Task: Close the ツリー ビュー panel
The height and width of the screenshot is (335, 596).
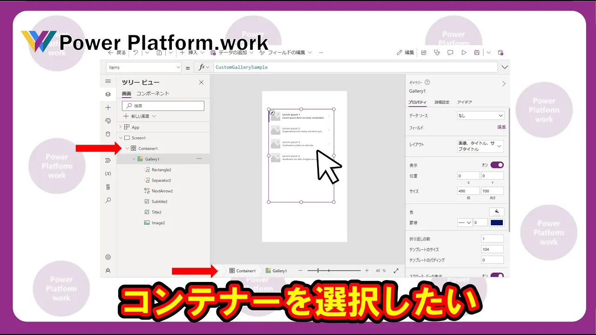Action: [x=201, y=82]
